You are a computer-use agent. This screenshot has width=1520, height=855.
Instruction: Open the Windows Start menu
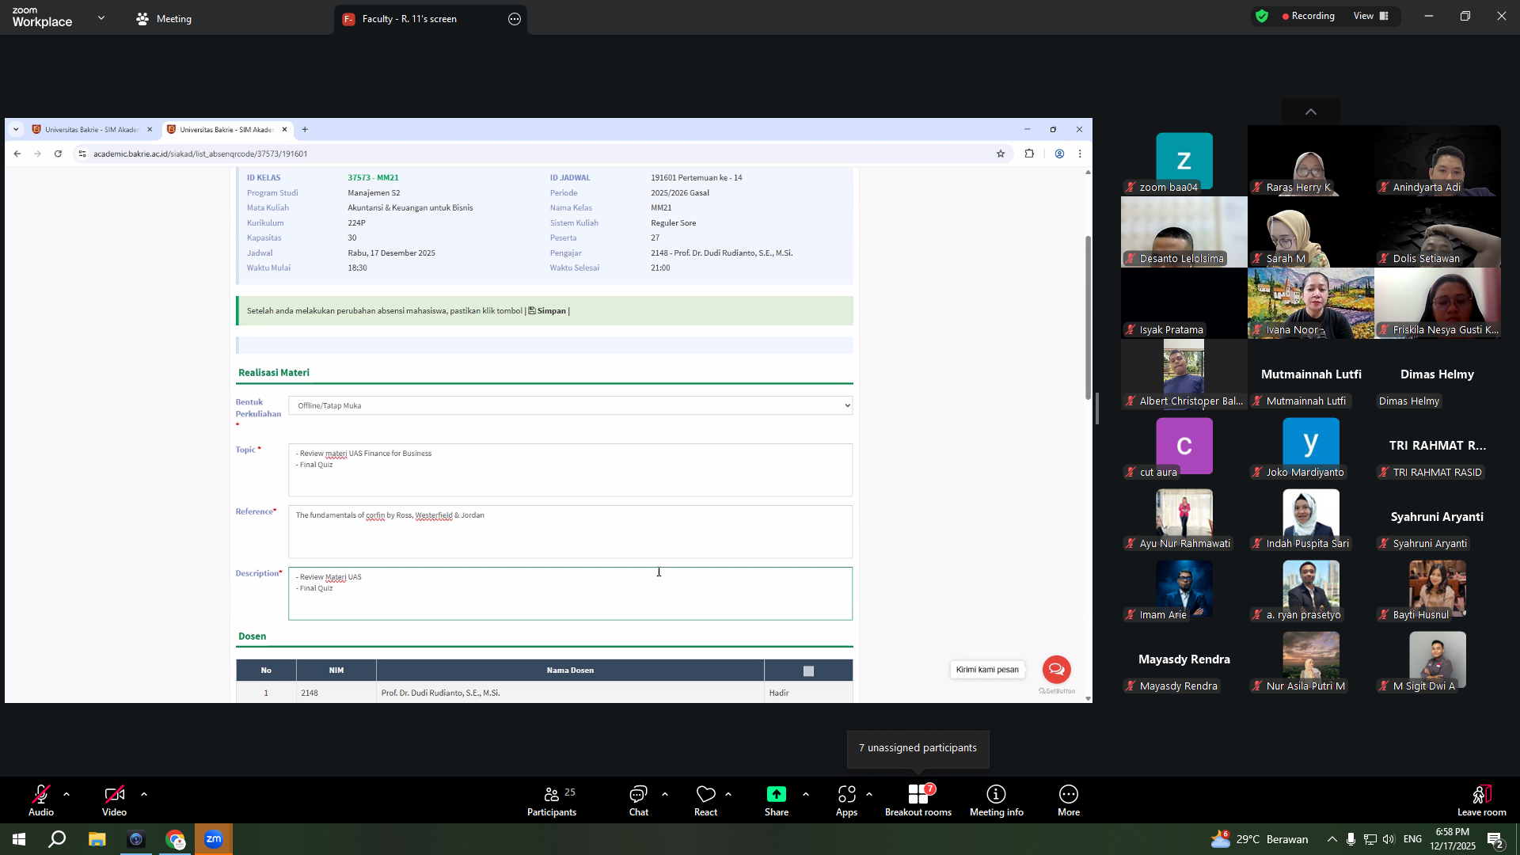19,839
